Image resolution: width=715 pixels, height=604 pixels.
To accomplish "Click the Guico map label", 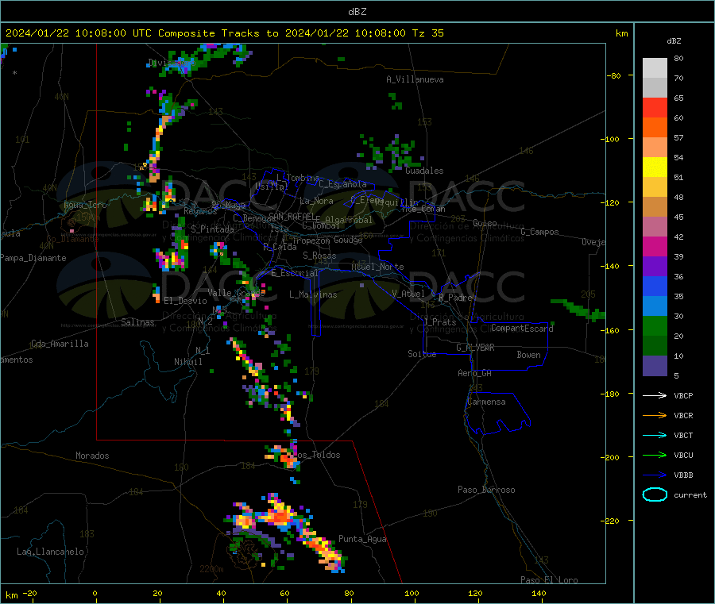I will coord(485,223).
